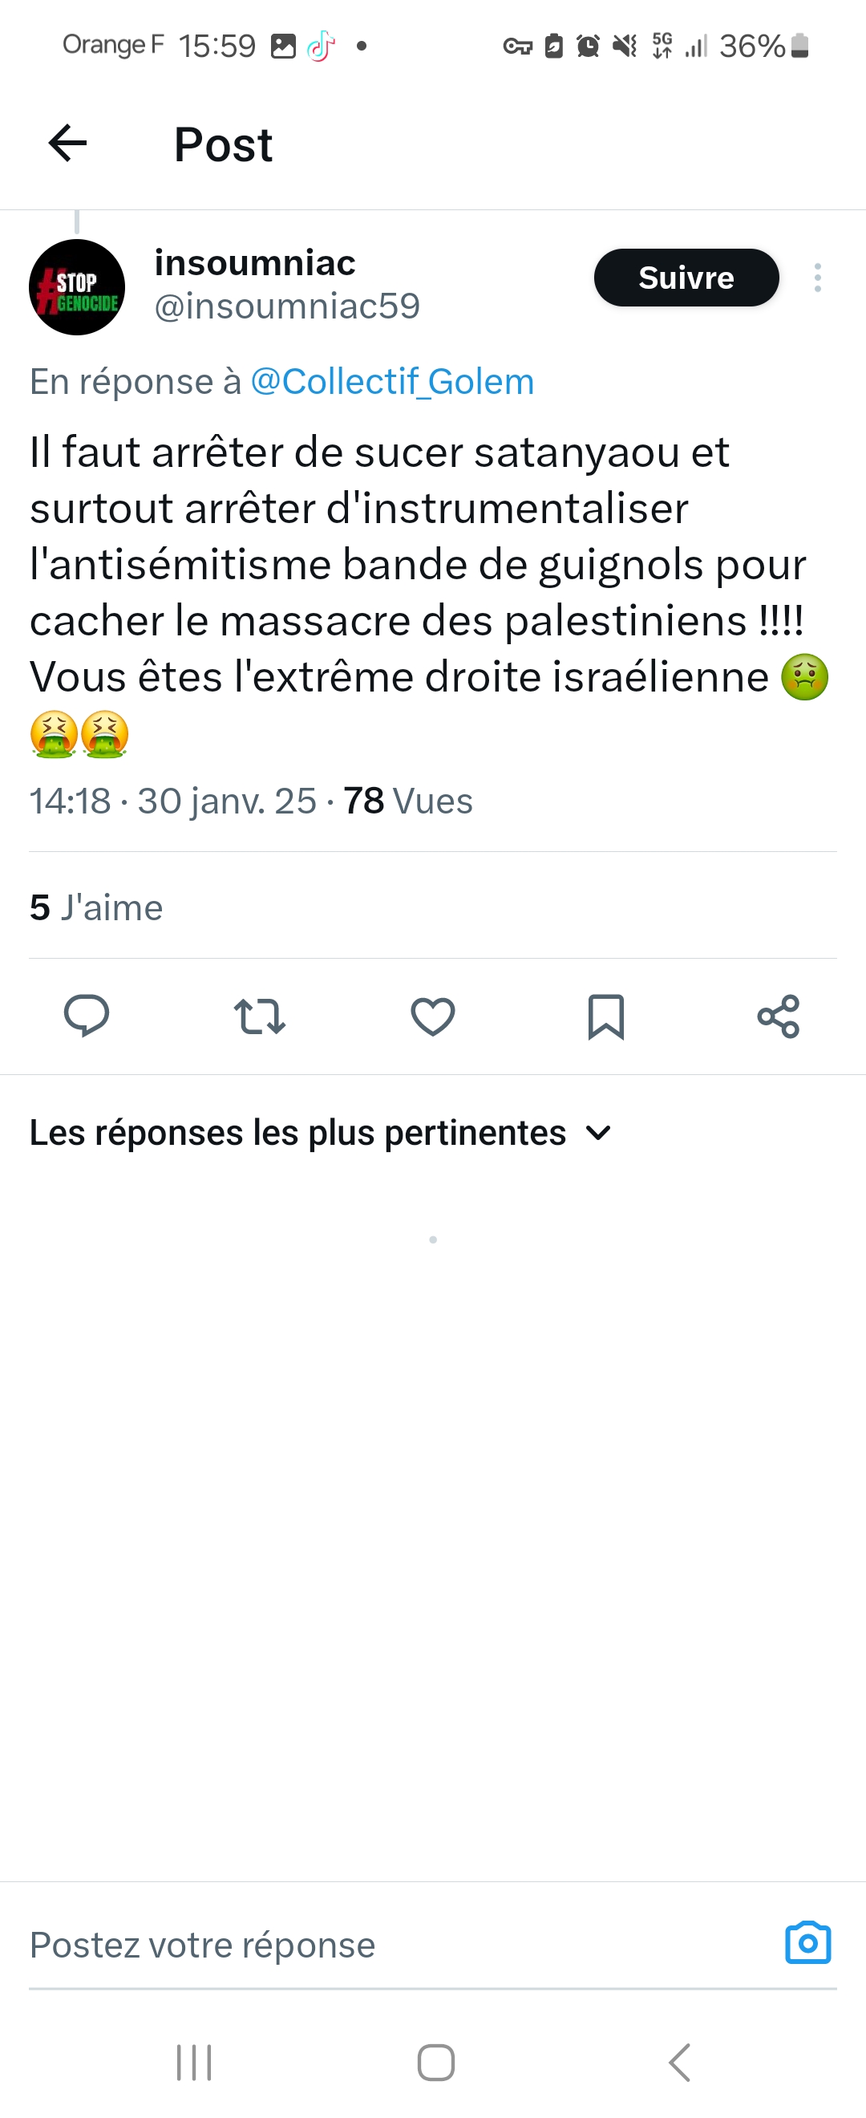Bookmark this post
This screenshot has height=2118, width=866.
pos(605,1016)
